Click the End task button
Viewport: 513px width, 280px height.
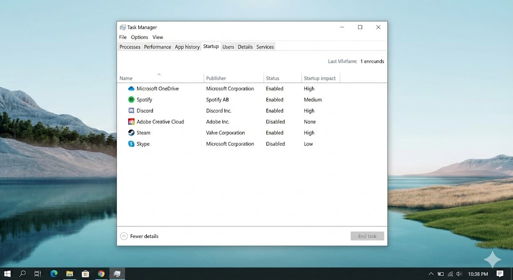367,236
